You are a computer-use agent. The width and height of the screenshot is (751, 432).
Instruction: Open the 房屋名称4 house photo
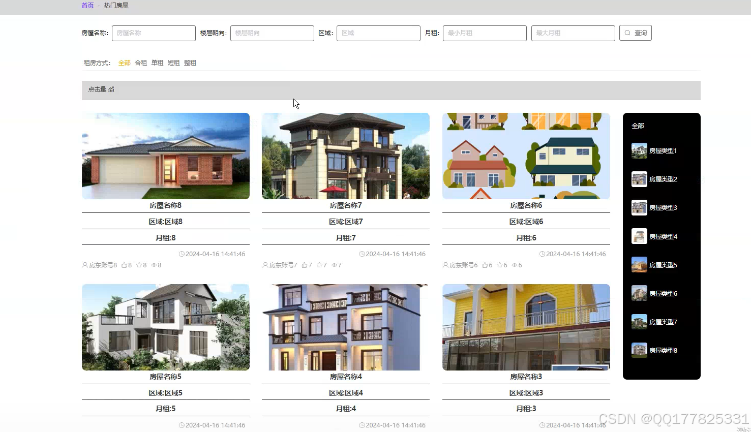[x=346, y=327]
